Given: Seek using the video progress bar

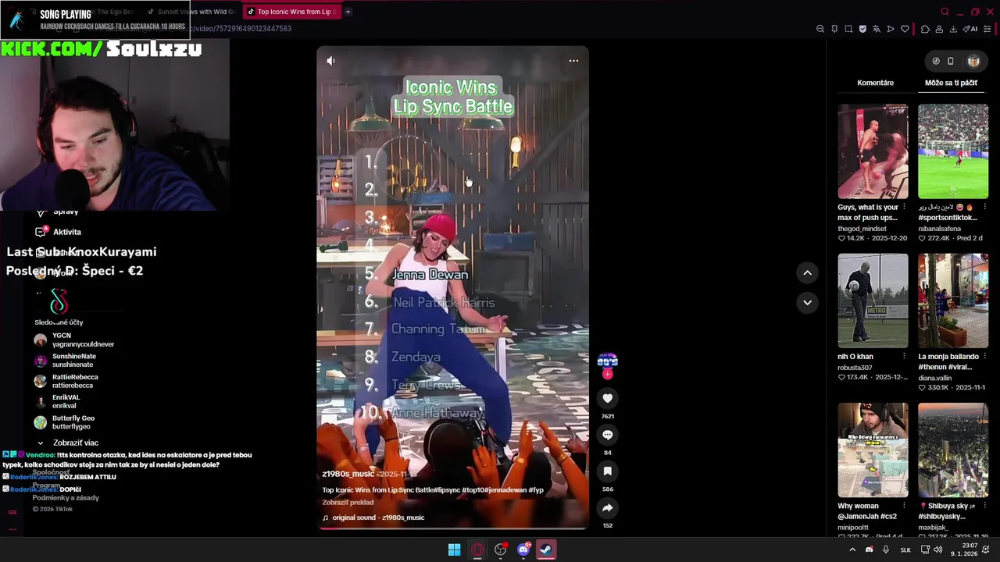Looking at the screenshot, I should click(x=452, y=528).
